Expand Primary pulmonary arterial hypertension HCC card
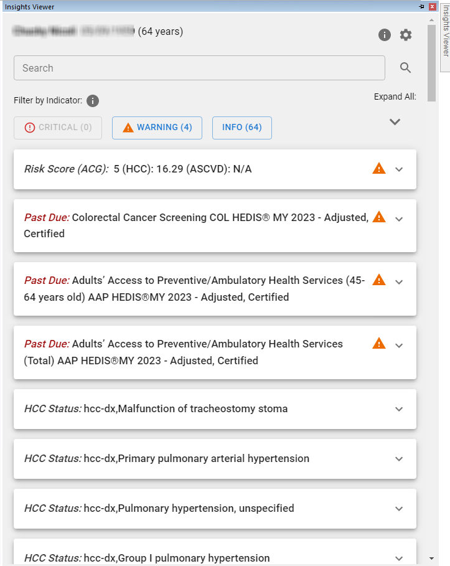This screenshot has width=450, height=566. 399,459
